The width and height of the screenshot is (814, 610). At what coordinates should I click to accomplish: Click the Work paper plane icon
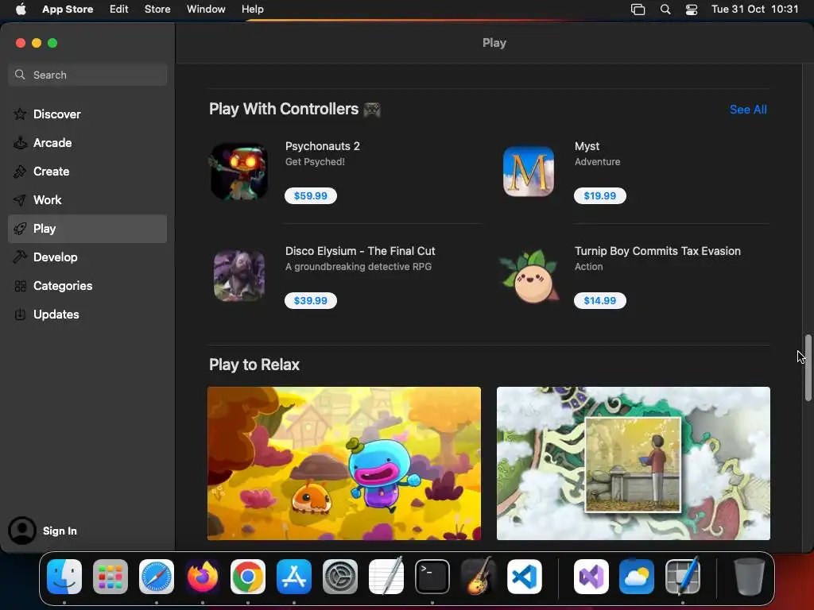point(20,199)
